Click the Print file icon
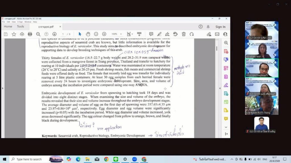Screen dimensions: 291x163 click(30, 34)
